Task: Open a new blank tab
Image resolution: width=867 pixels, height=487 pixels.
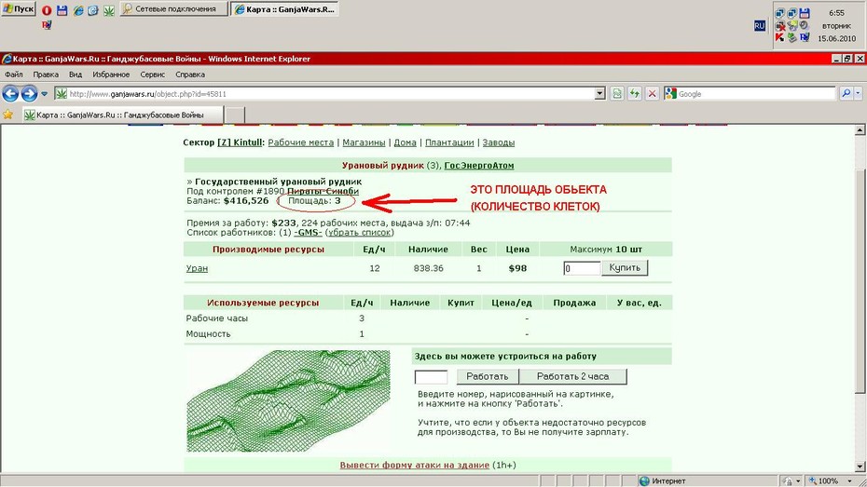Action: click(235, 115)
